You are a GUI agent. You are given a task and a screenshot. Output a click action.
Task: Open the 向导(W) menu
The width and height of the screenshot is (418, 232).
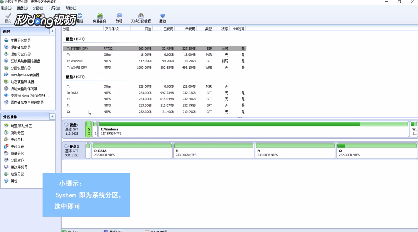point(54,8)
